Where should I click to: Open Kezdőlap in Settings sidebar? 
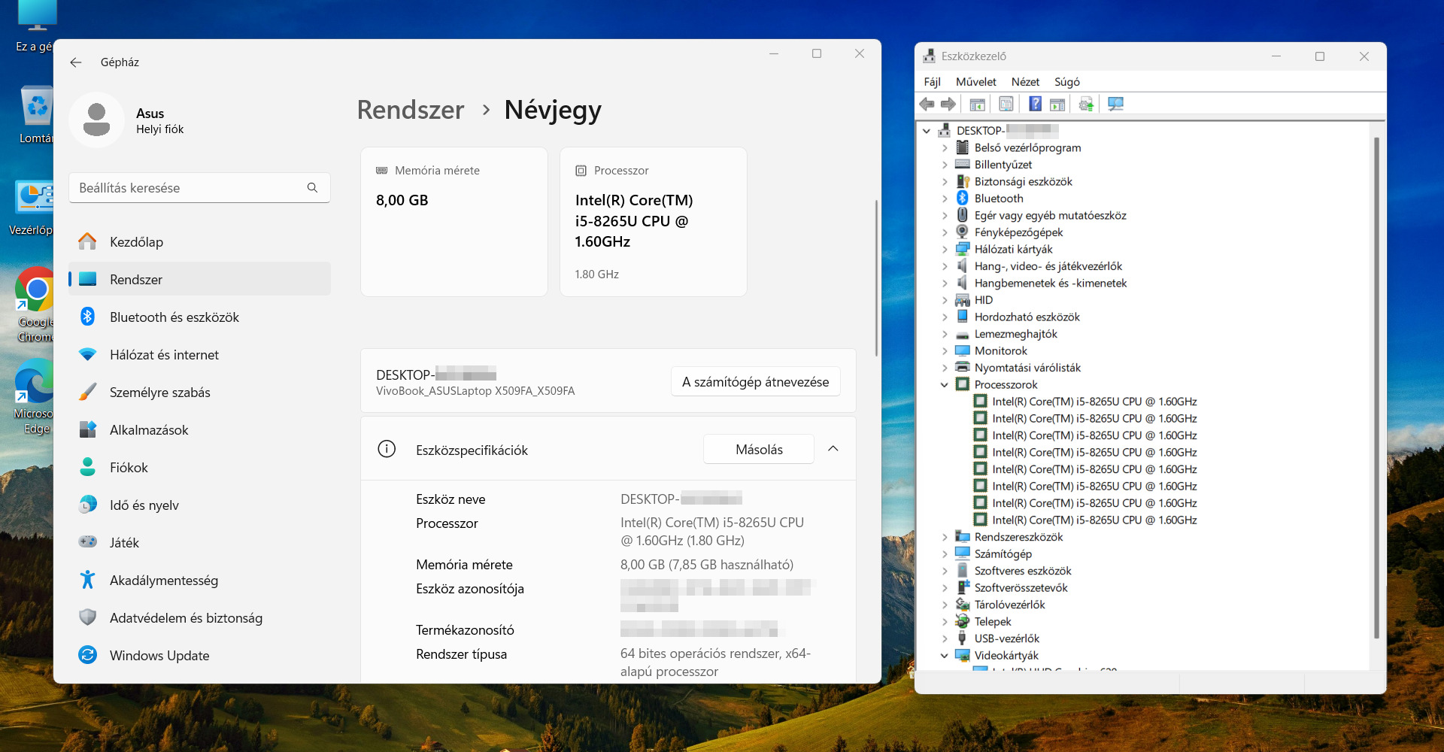click(199, 241)
